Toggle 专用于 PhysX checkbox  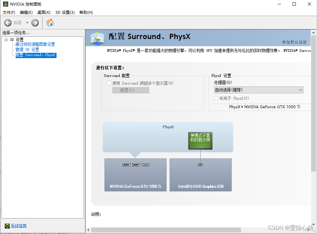(x=217, y=98)
